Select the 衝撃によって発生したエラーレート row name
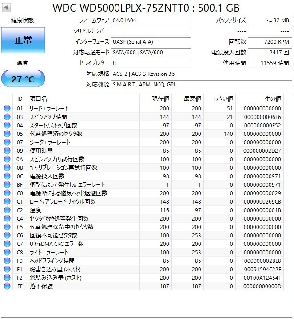Viewport: 294px width, 319px height. tap(68, 184)
